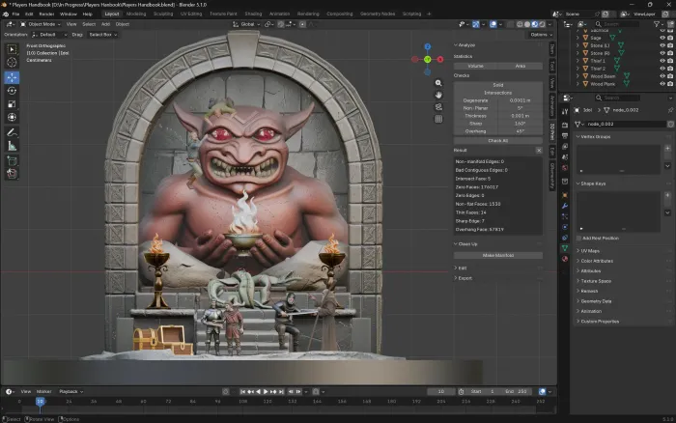Open the Select Box drag dropdown

(x=102, y=35)
